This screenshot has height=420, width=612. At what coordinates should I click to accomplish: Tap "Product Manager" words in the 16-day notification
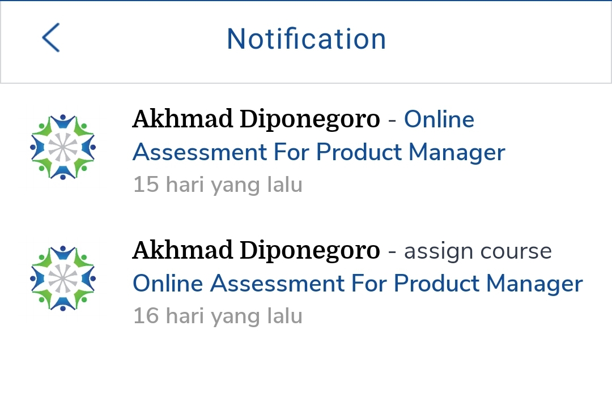coord(488,283)
